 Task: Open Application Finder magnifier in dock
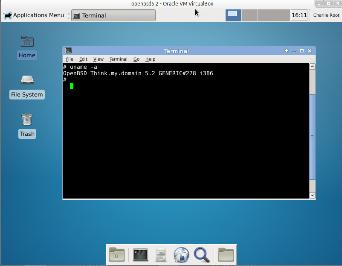pos(202,254)
